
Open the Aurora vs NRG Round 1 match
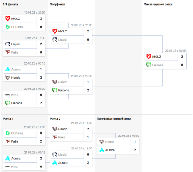[x=24, y=162]
